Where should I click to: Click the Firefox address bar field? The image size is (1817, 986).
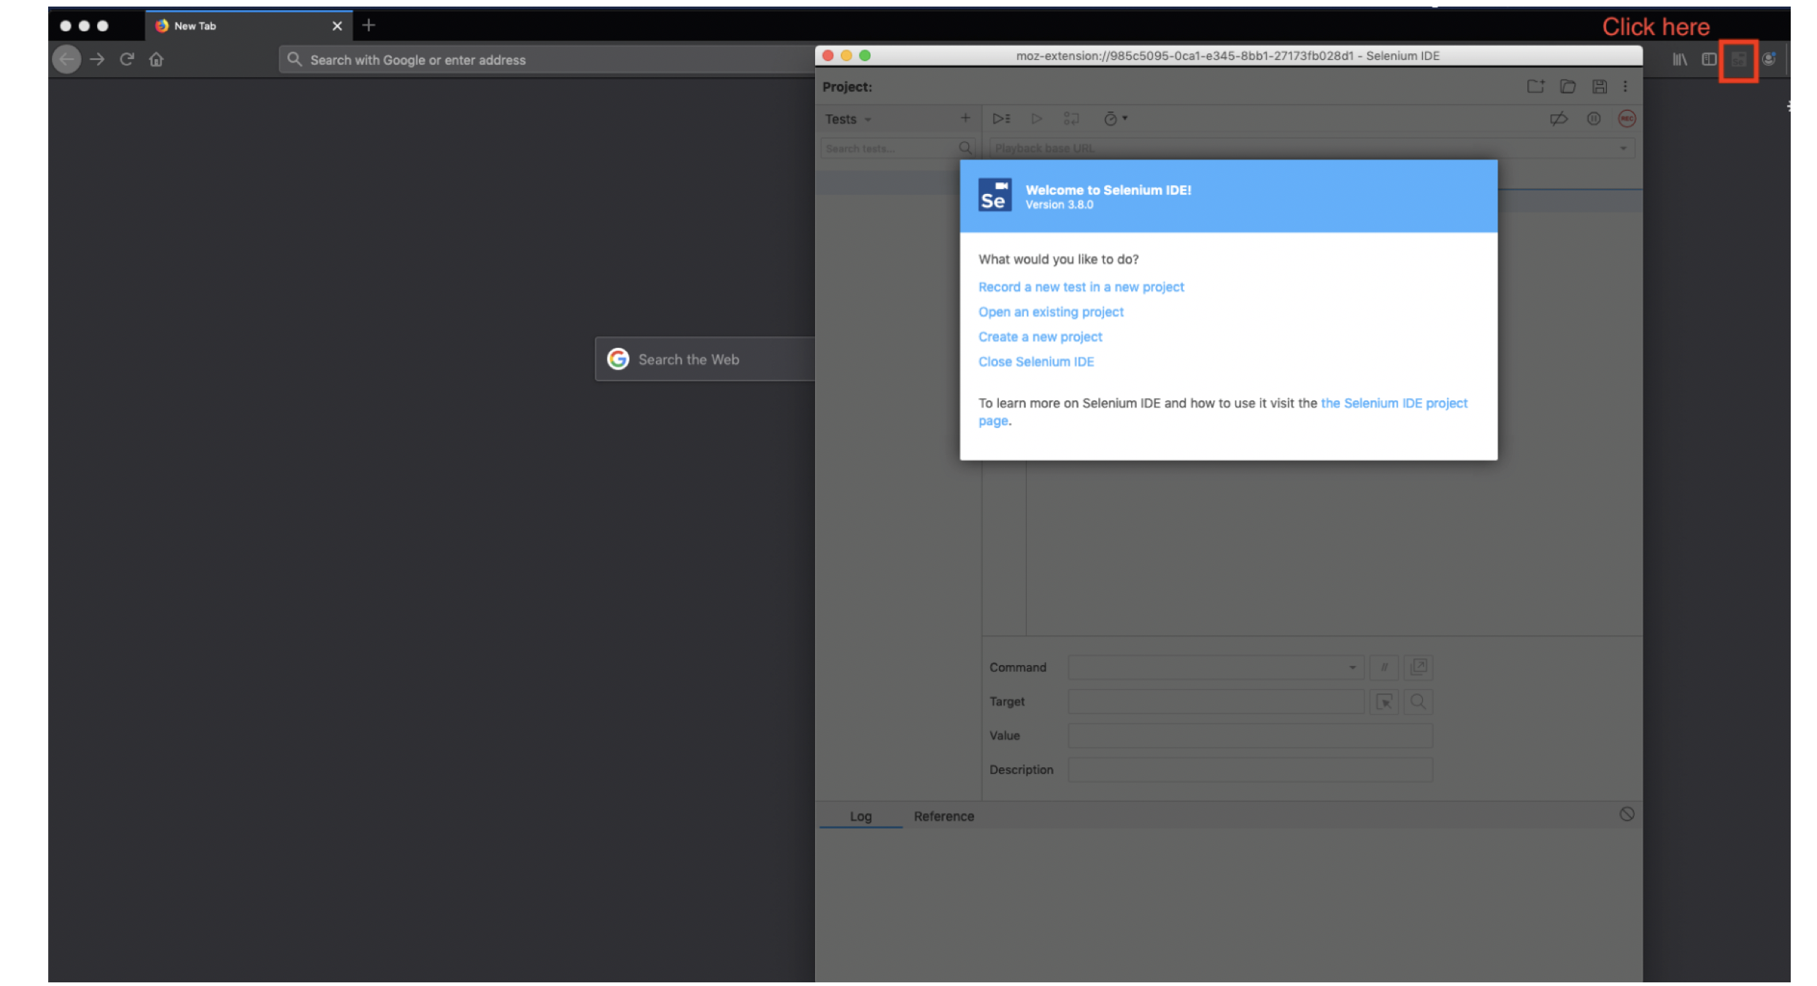coord(547,60)
